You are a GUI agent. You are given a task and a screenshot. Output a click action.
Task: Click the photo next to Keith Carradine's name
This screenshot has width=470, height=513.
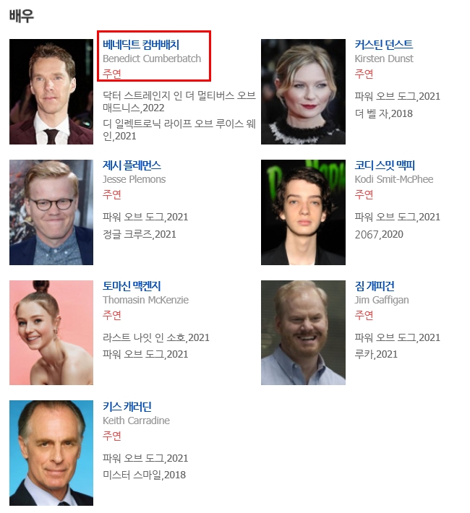coord(51,453)
